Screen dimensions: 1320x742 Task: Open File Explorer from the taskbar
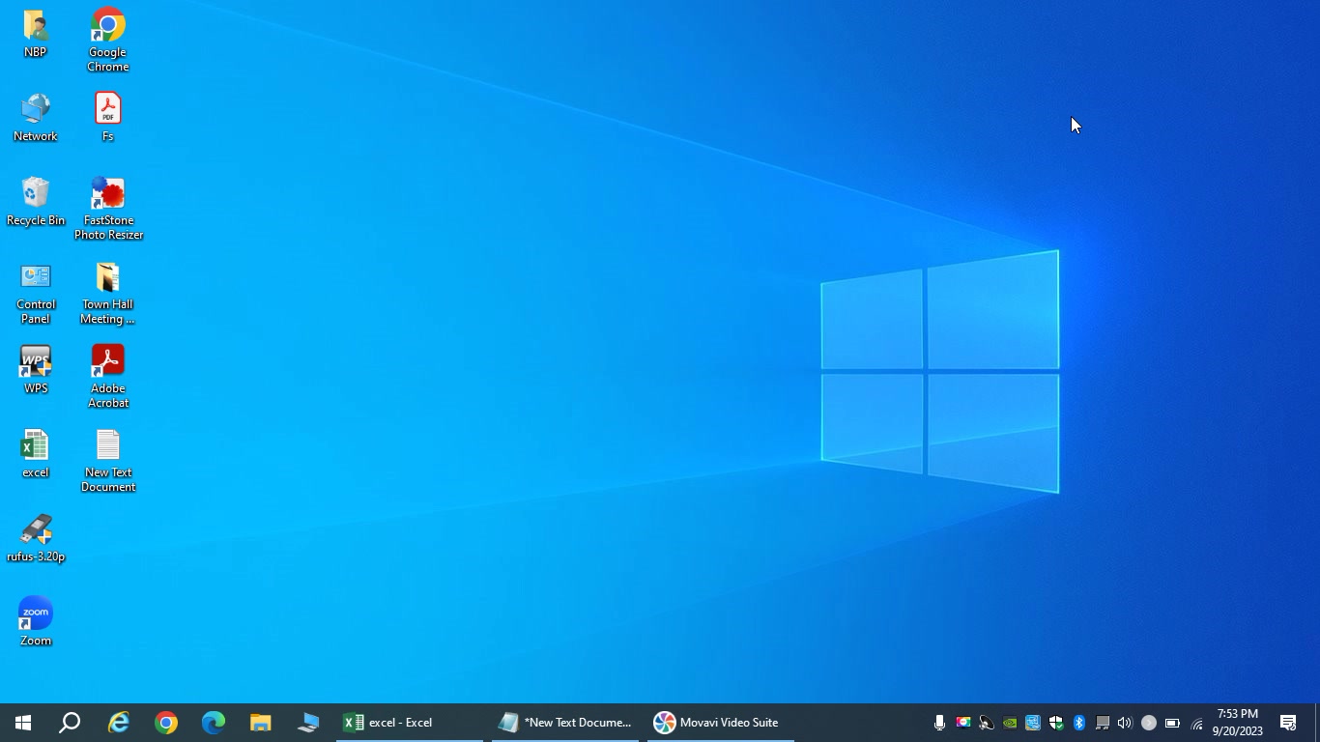click(261, 723)
